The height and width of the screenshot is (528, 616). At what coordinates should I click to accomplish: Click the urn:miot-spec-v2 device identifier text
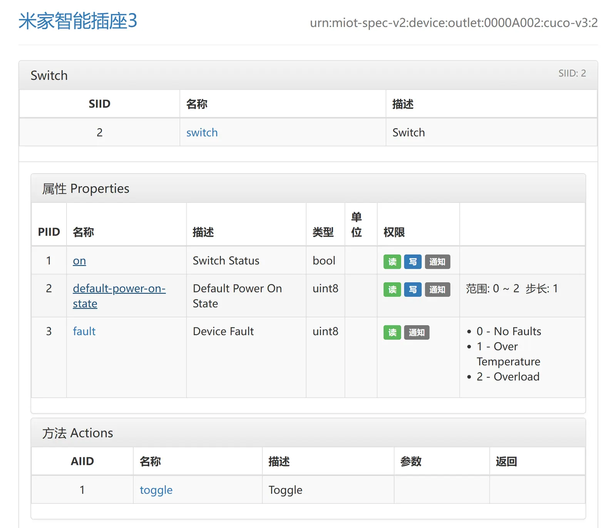coord(454,23)
